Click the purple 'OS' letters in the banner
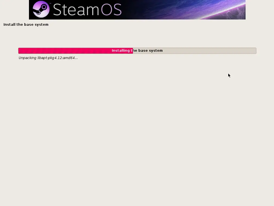 (x=111, y=10)
